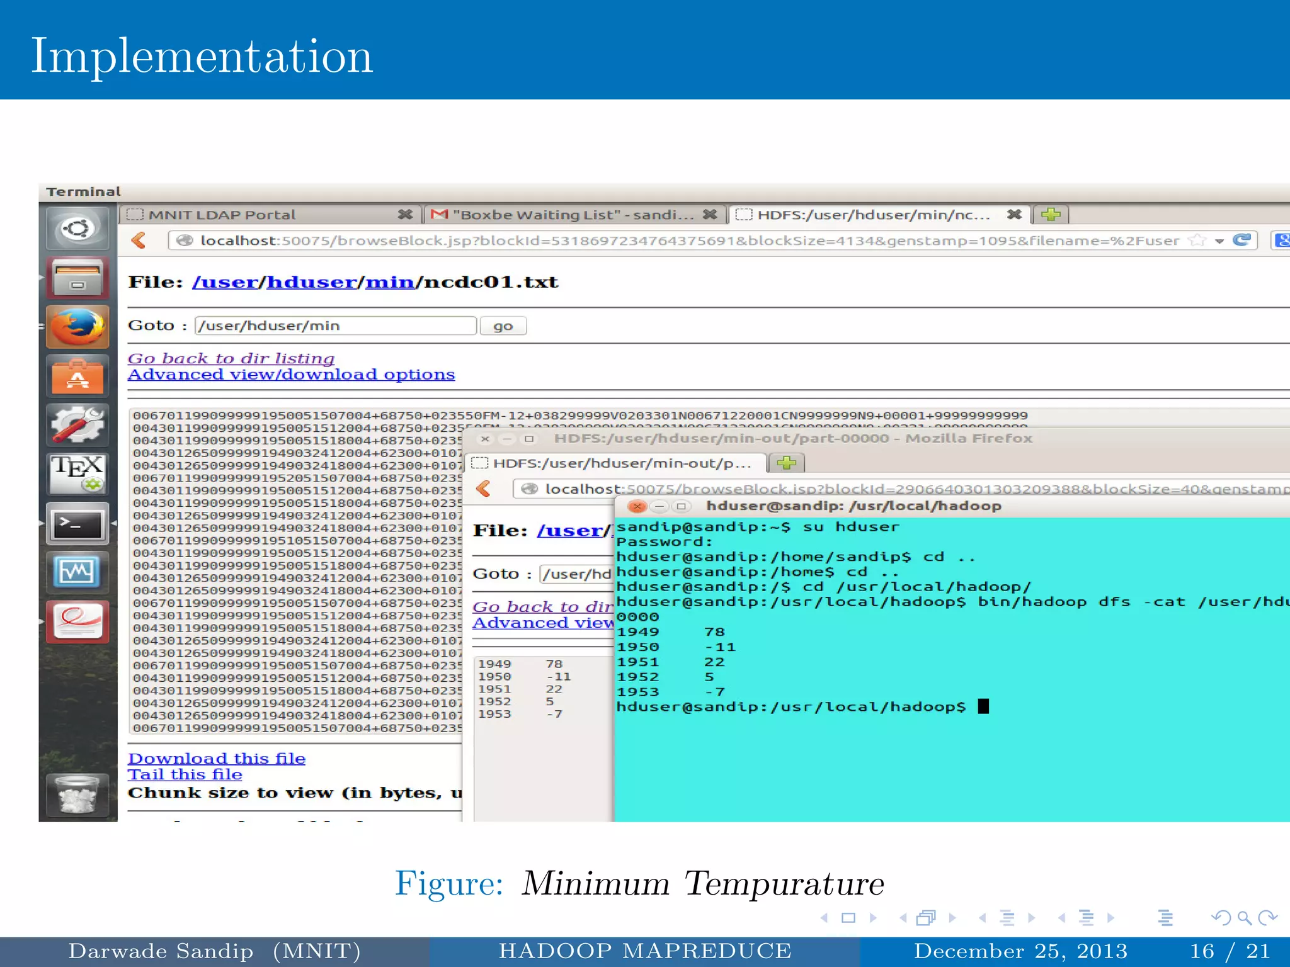Click the Tail this file link
The height and width of the screenshot is (967, 1290).
(x=185, y=774)
